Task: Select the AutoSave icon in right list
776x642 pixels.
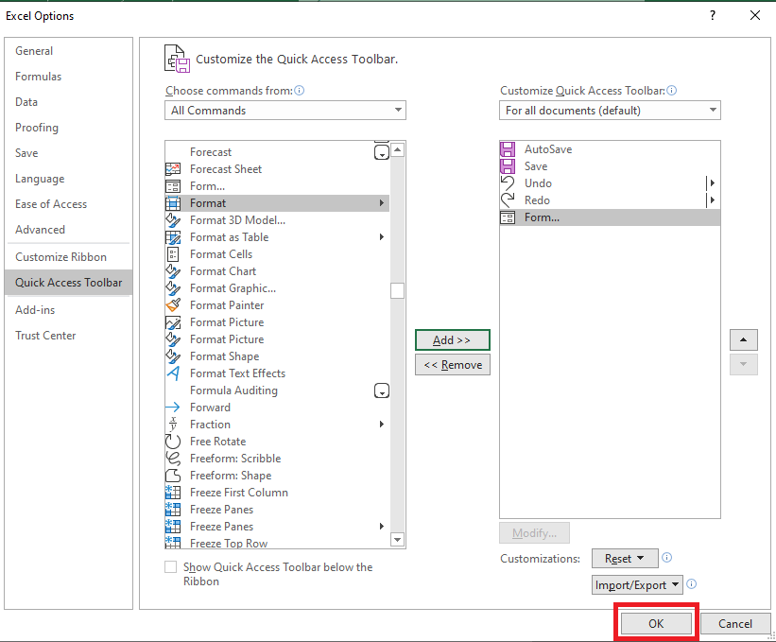Action: 508,149
